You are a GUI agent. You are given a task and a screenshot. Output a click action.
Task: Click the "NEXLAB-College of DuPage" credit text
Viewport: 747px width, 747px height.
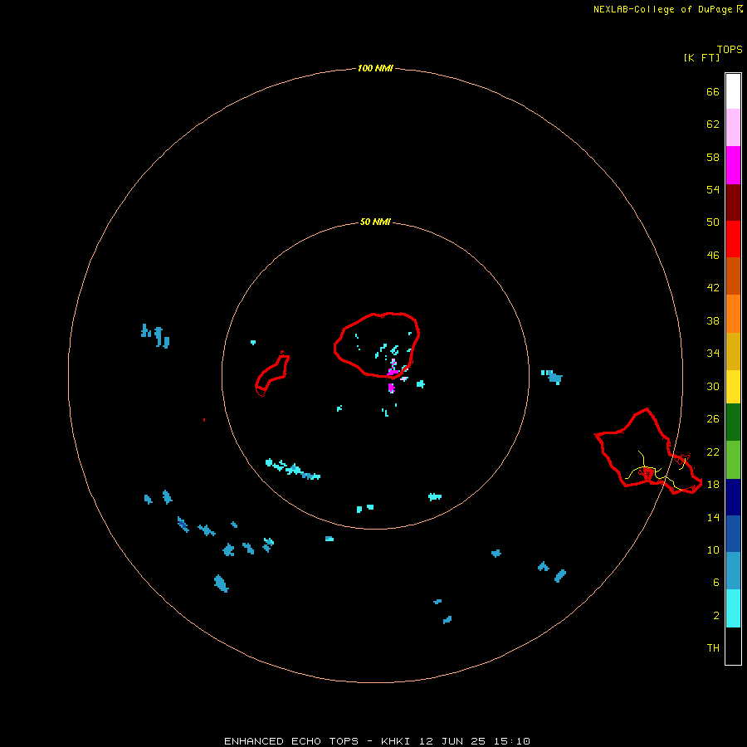tap(662, 9)
